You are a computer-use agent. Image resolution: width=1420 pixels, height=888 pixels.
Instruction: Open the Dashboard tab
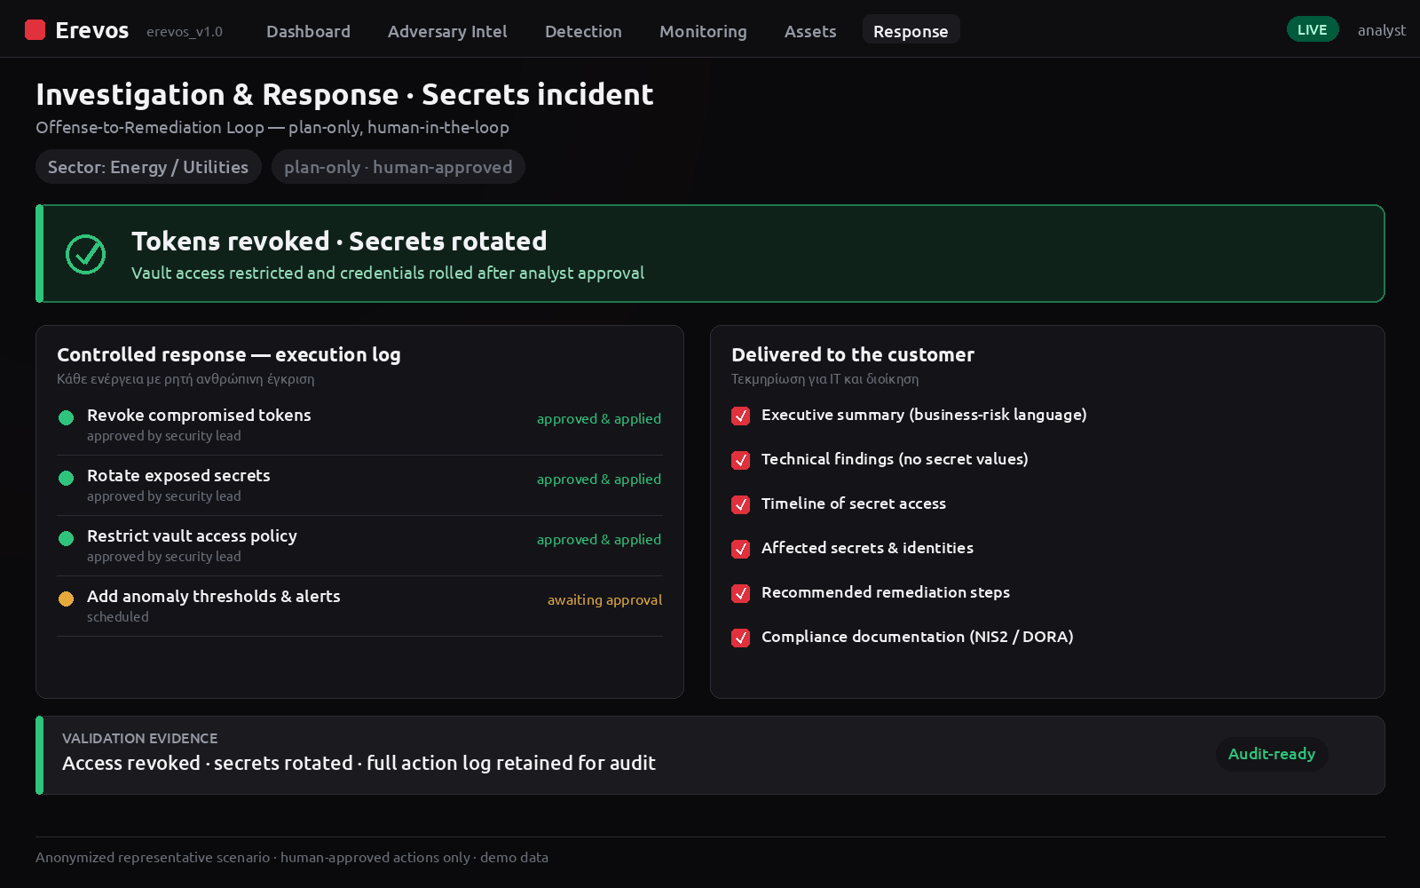coord(308,31)
